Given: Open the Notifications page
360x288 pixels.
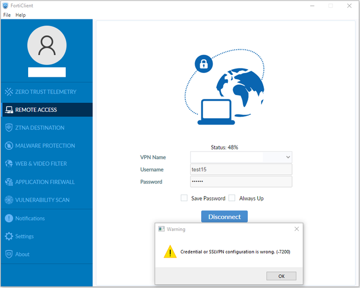Looking at the screenshot, I should tap(47, 218).
